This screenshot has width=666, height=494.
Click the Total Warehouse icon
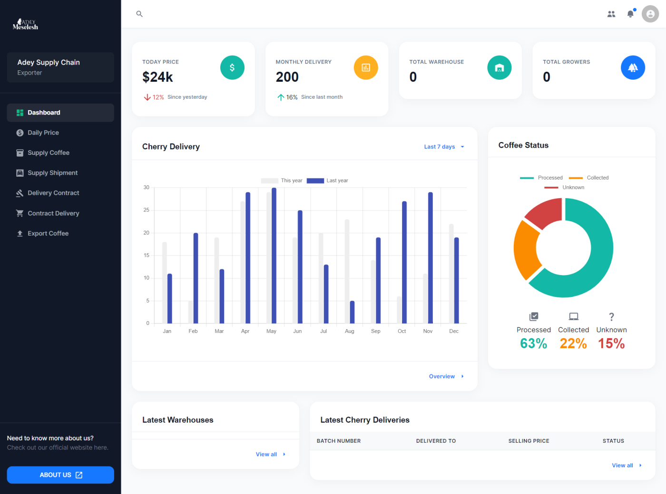pyautogui.click(x=499, y=67)
